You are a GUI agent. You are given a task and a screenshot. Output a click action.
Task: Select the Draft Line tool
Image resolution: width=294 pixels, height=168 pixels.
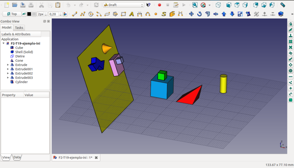(75, 14)
